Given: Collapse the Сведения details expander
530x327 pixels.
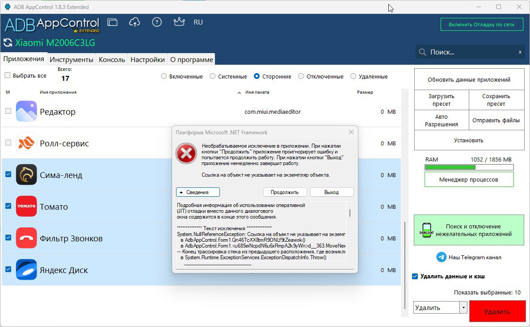Looking at the screenshot, I should click(x=198, y=192).
